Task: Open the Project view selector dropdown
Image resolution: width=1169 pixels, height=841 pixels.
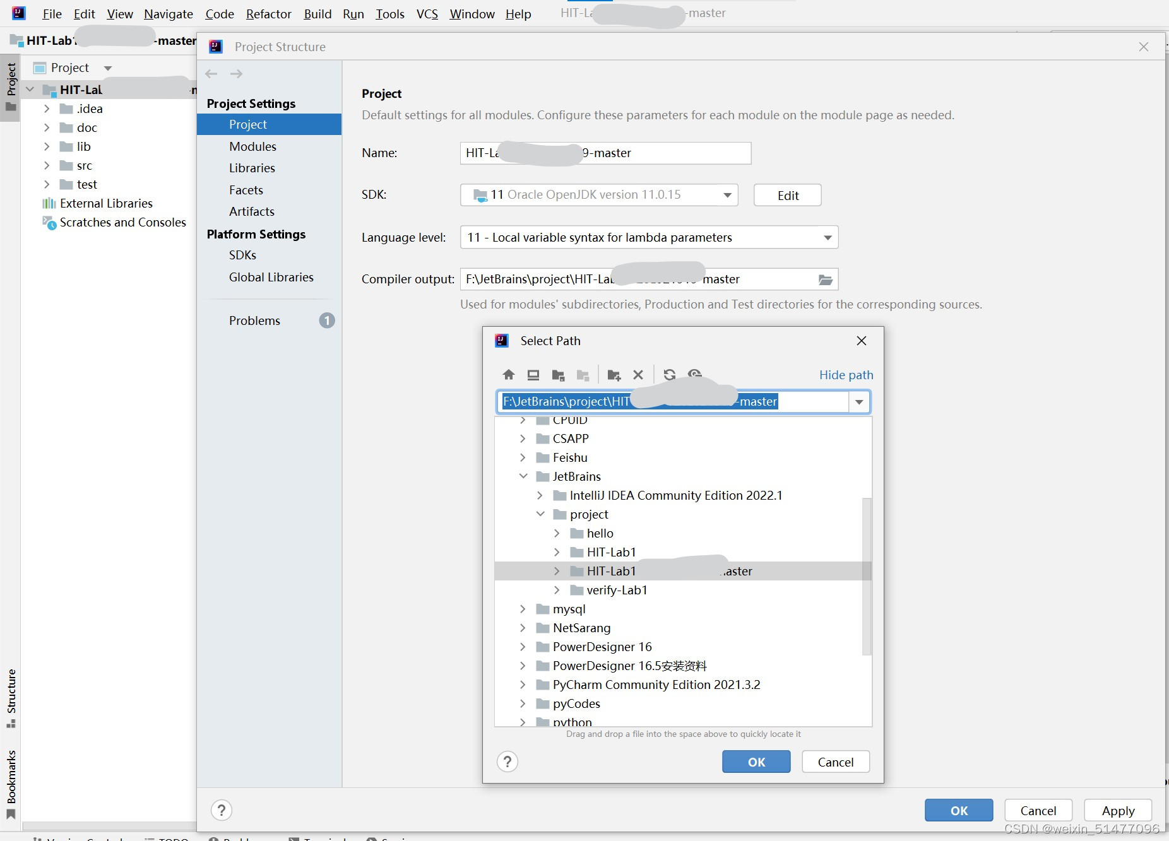Action: pos(108,68)
